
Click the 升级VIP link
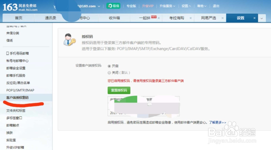(x=148, y=6)
